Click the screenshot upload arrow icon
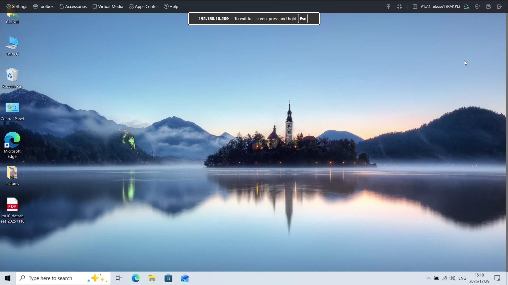The image size is (508, 285). [x=388, y=7]
